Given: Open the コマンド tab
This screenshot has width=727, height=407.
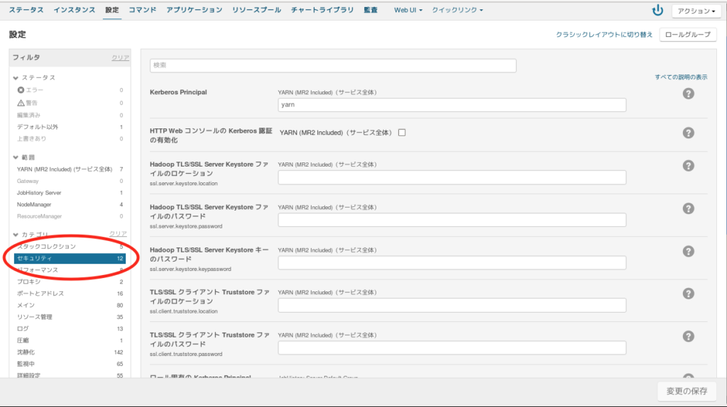Looking at the screenshot, I should click(142, 10).
